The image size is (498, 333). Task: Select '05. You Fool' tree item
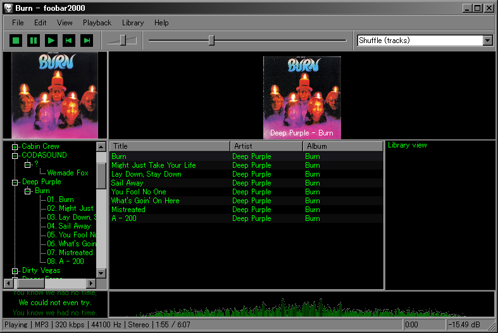(71, 235)
